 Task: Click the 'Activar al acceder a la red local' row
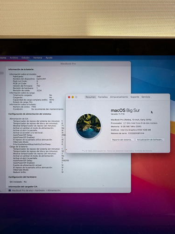click(x=38, y=132)
